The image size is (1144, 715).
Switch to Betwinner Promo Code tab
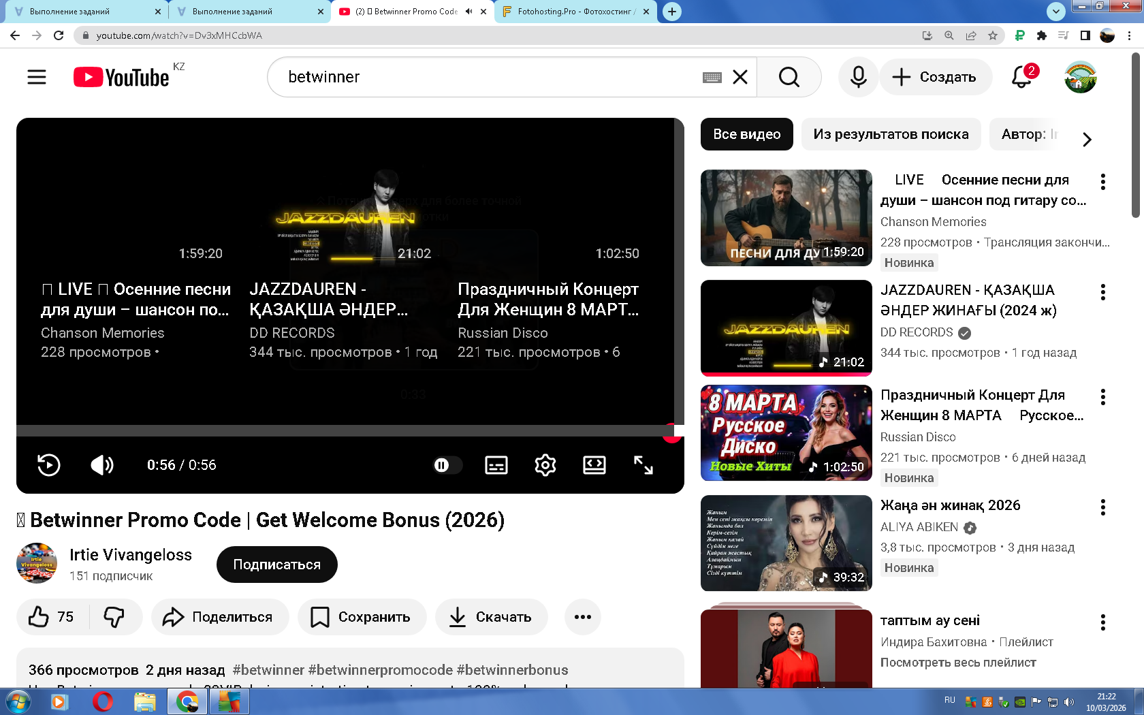[x=406, y=12]
